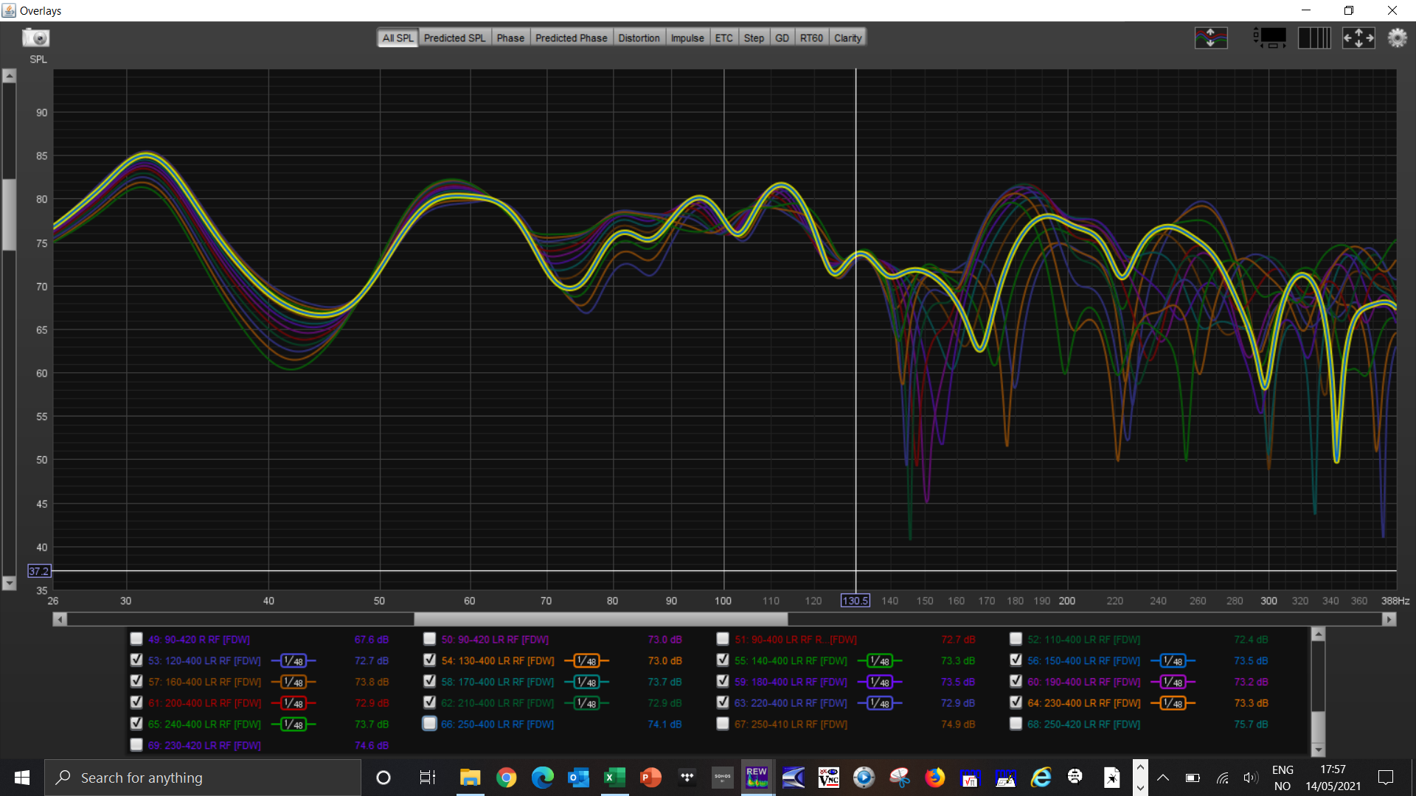Click smoothing 1/48 icon for trace 58
This screenshot has width=1416, height=796.
(586, 682)
